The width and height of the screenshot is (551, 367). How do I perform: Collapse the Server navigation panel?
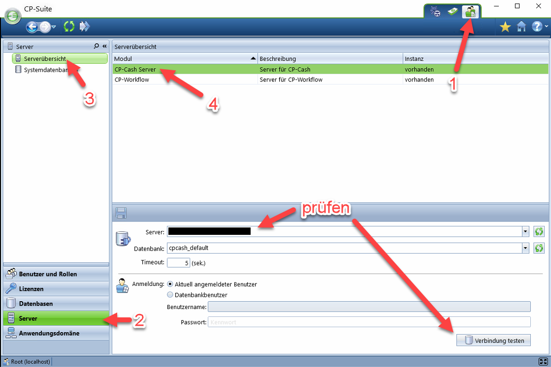click(104, 46)
